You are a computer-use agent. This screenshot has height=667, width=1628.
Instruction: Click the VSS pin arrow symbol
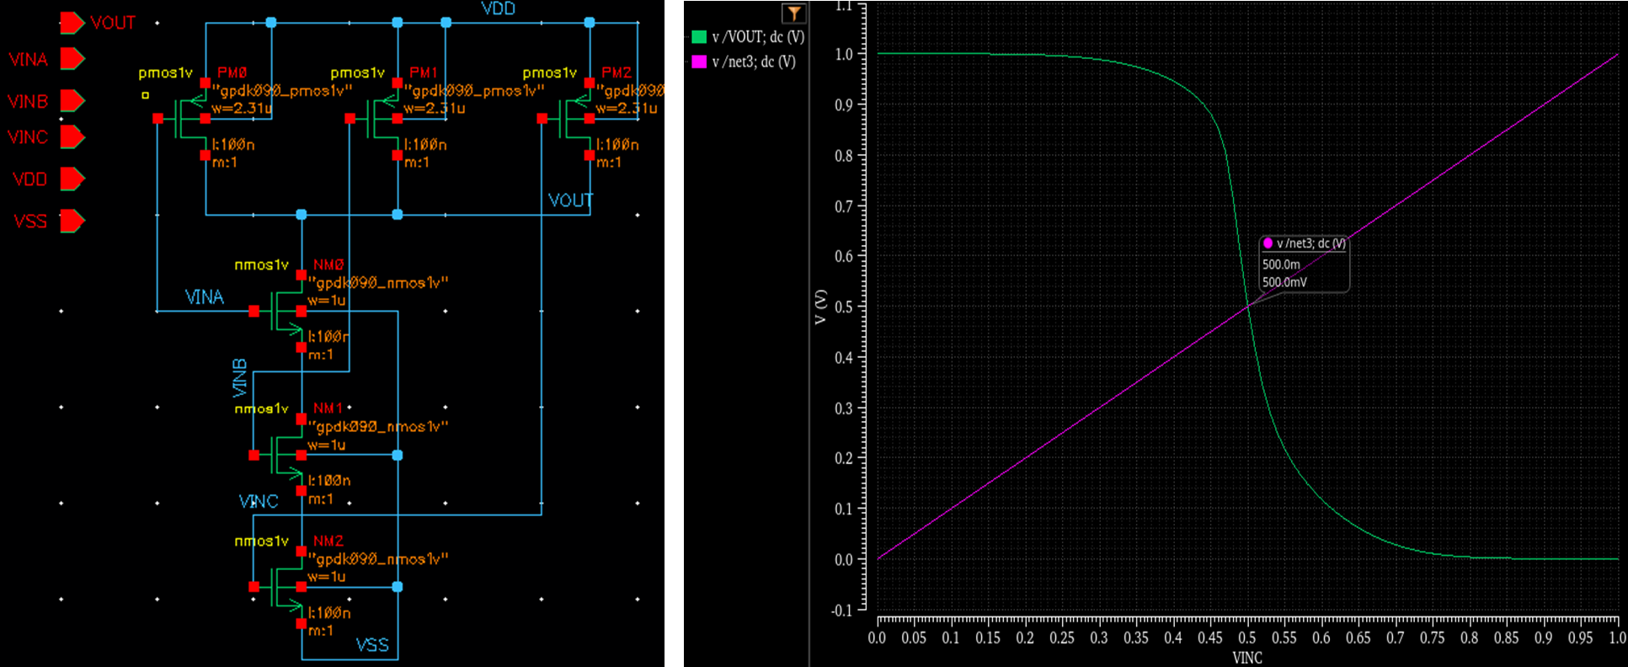click(x=72, y=221)
